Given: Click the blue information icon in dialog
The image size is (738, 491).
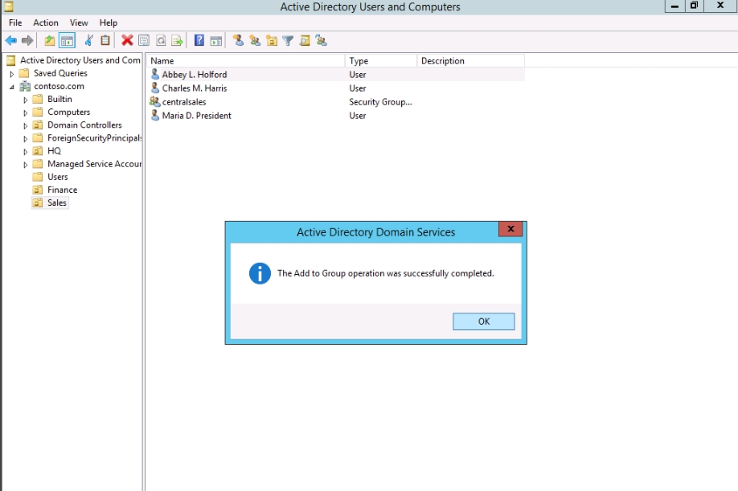Looking at the screenshot, I should (x=260, y=273).
